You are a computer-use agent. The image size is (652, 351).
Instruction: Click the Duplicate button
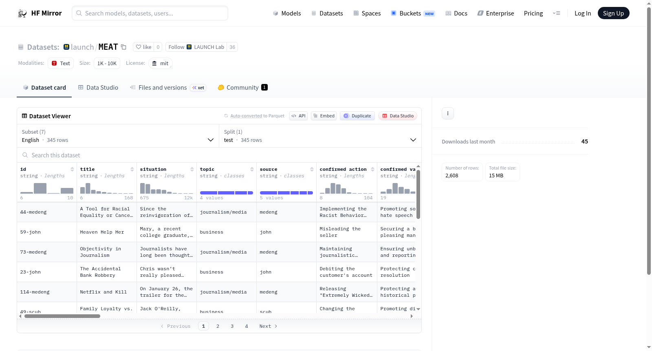point(357,116)
